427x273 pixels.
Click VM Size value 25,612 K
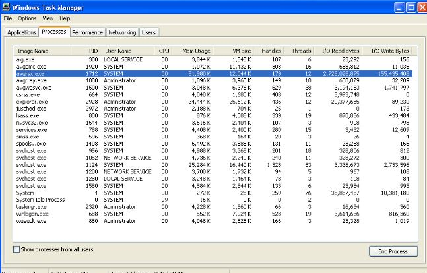coord(240,102)
